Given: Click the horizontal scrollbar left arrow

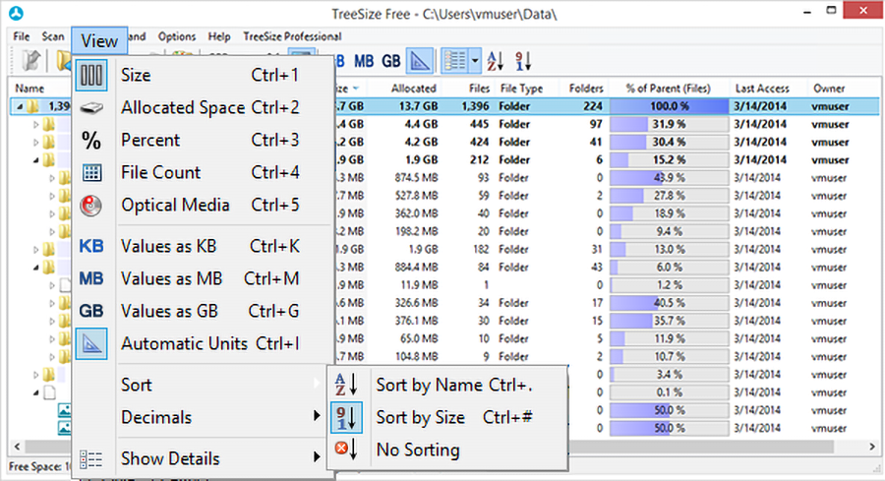Looking at the screenshot, I should pyautogui.click(x=17, y=447).
